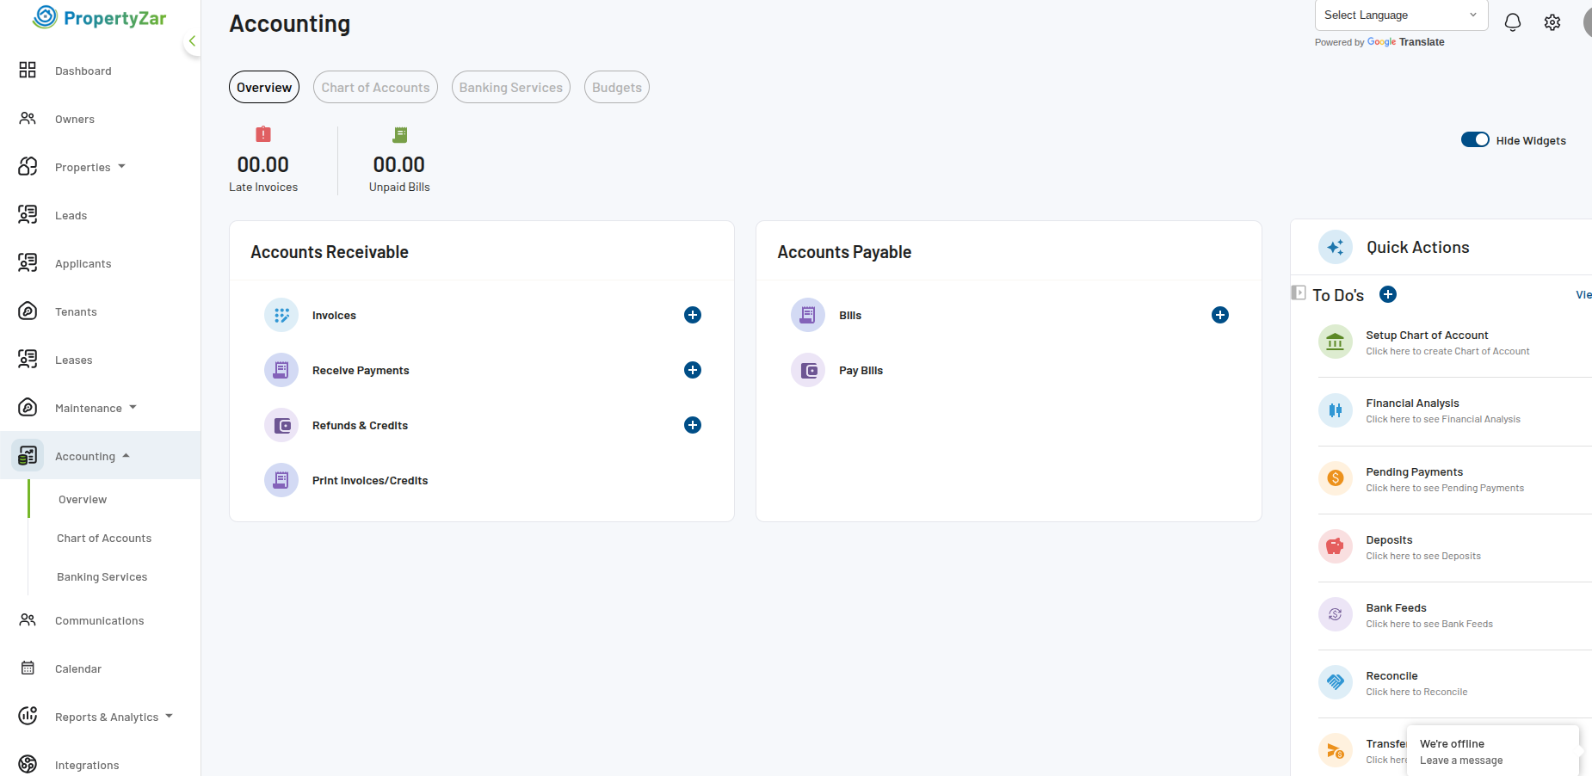The image size is (1592, 776).
Task: Click the Pending Payments dollar icon
Action: click(1335, 478)
